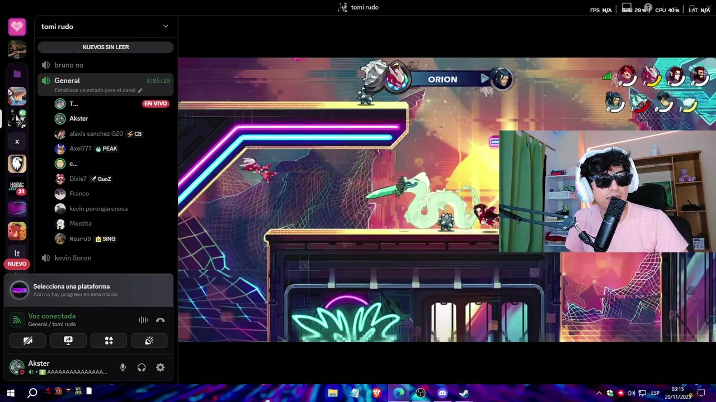This screenshot has height=402, width=716.
Task: Mute the microphone
Action: (123, 367)
